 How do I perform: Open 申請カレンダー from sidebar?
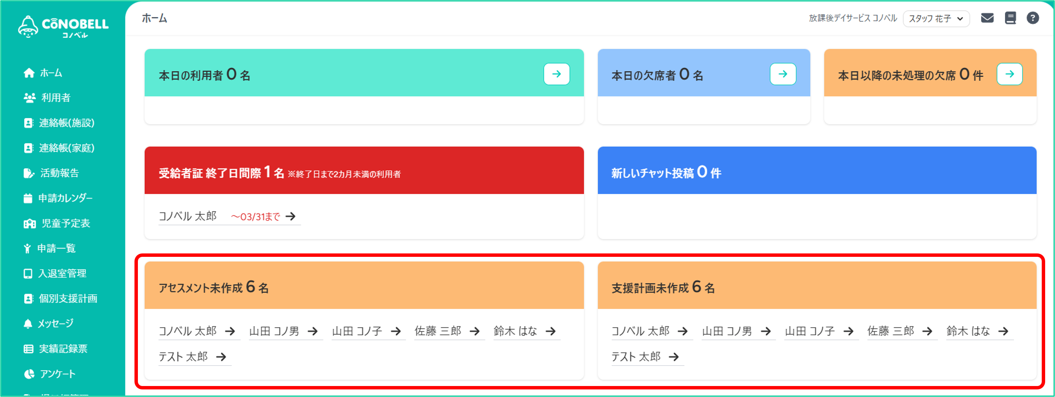click(65, 198)
